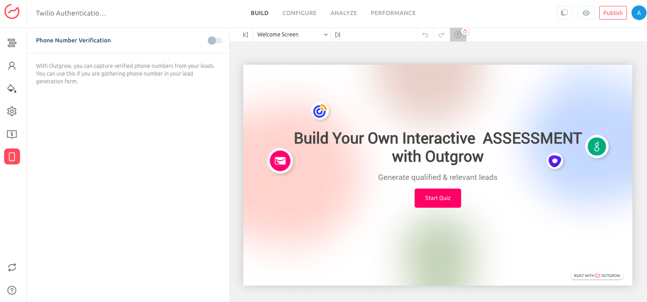Image resolution: width=647 pixels, height=302 pixels.
Task: Select the red phone verification icon
Action: pyautogui.click(x=12, y=157)
